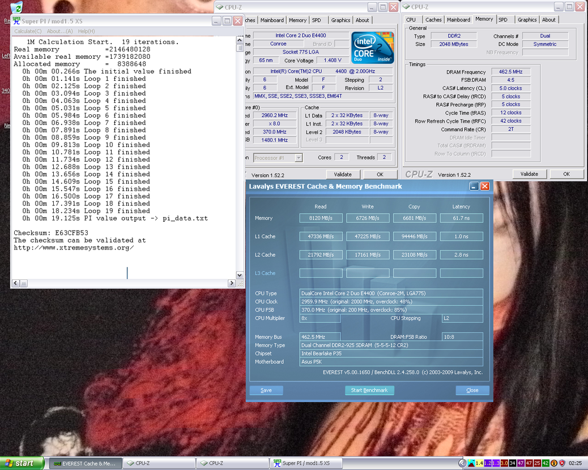Switch to SPD tab in right CPU-Z
This screenshot has width=588, height=470.
tap(503, 20)
